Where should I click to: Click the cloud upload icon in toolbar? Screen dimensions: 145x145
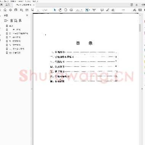(10, 10)
